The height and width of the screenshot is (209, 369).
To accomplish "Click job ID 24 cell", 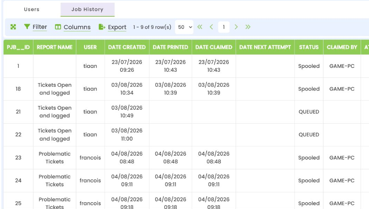I will [x=18, y=180].
